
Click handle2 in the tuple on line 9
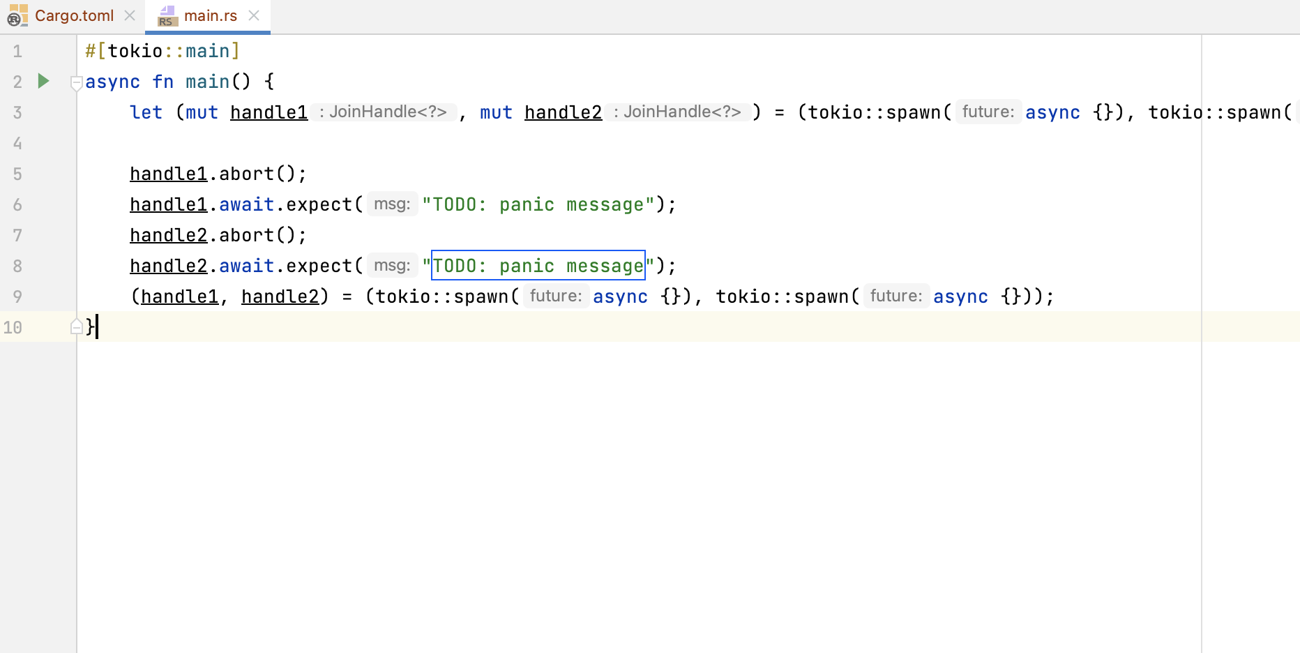280,297
